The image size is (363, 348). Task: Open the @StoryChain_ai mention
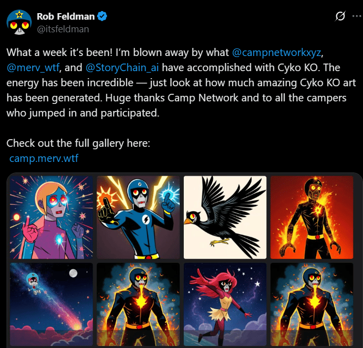click(x=122, y=68)
